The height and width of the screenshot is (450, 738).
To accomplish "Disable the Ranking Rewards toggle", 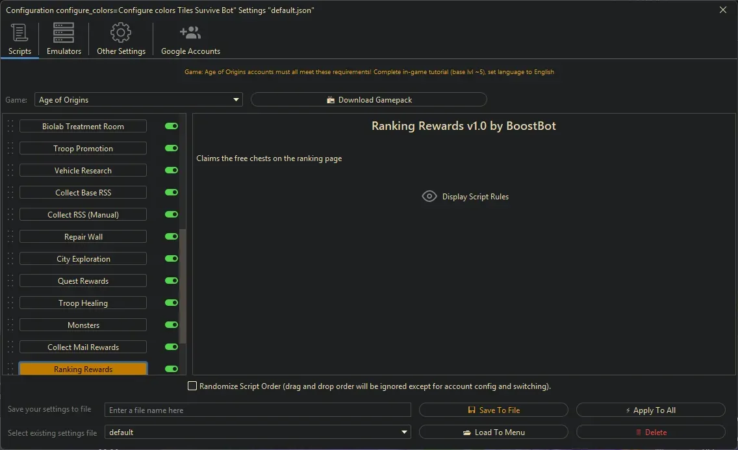I will tap(171, 369).
